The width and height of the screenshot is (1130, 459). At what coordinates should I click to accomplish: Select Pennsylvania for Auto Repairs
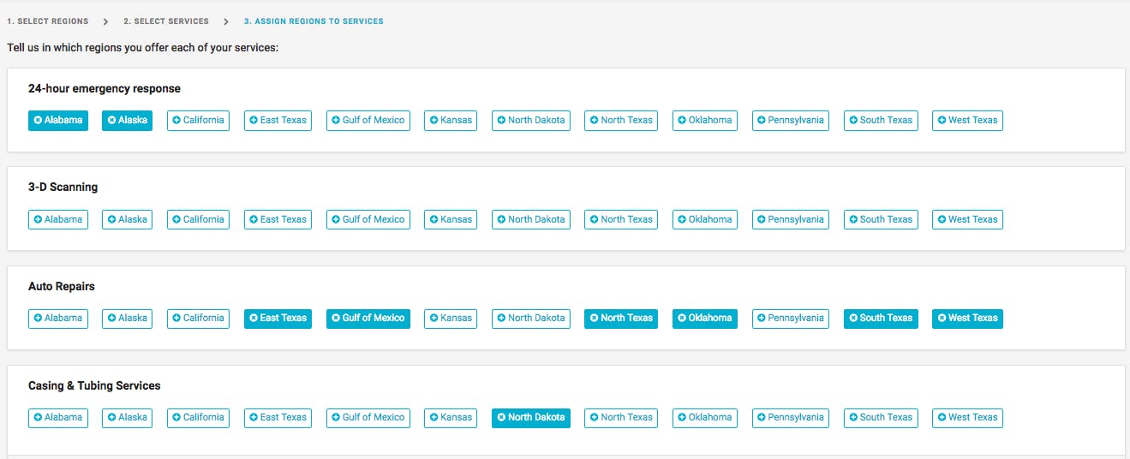point(790,319)
